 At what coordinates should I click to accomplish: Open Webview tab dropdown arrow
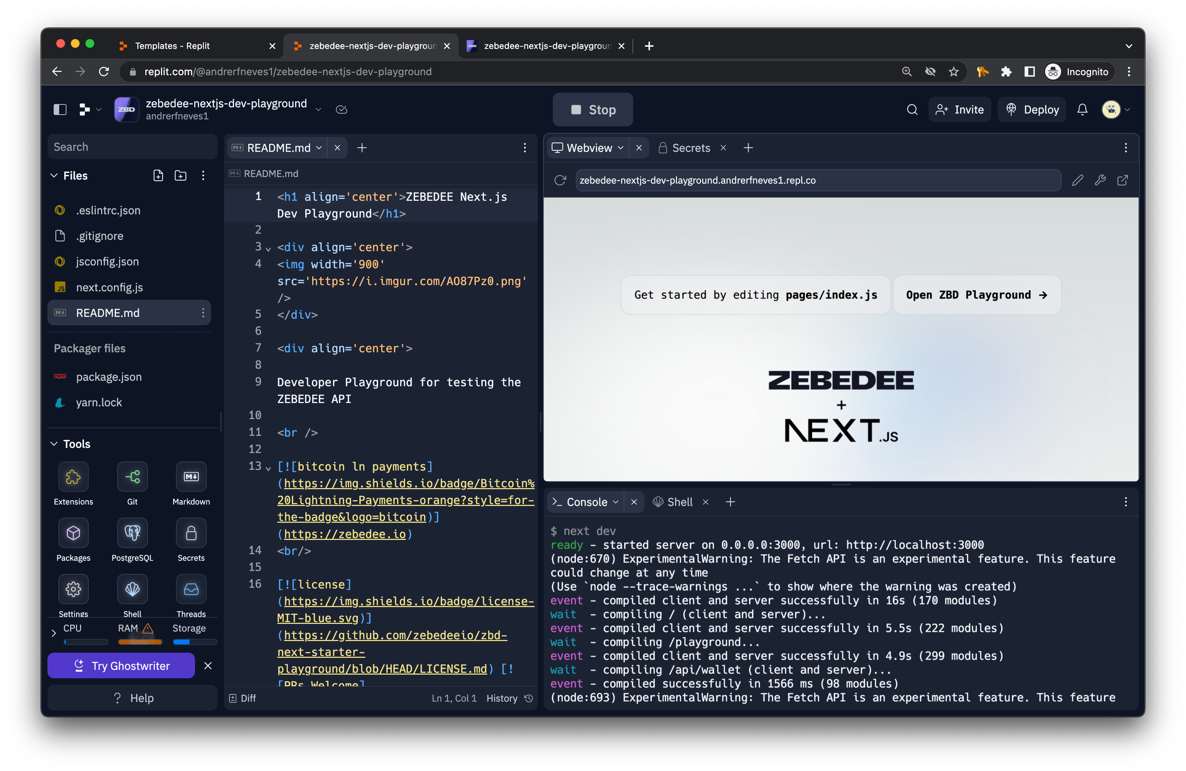click(620, 147)
